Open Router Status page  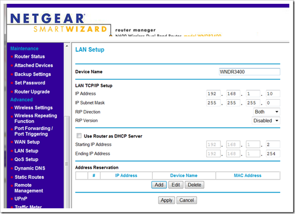pyautogui.click(x=29, y=56)
